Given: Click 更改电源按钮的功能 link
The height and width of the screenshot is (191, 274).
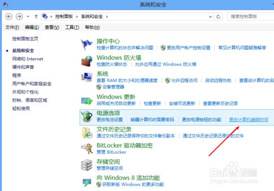Looking at the screenshot, I should click(202, 119).
